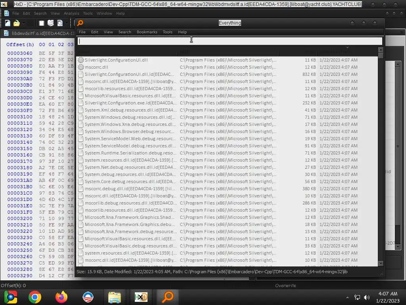Click offset 00003060 in HxD
The width and height of the screenshot is (406, 305).
point(20,53)
